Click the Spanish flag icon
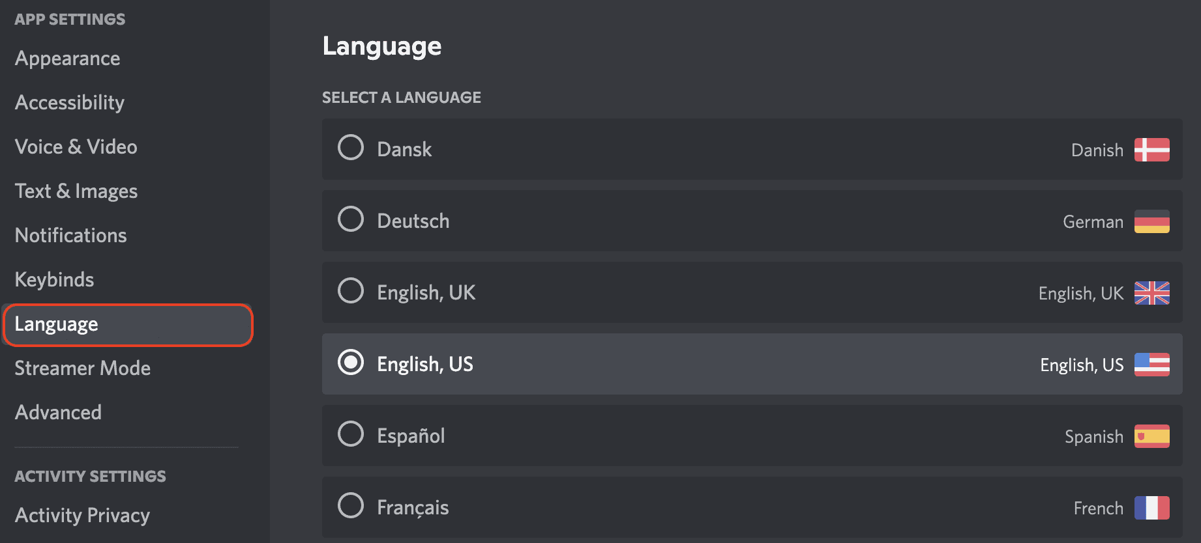1201x543 pixels. 1151,436
